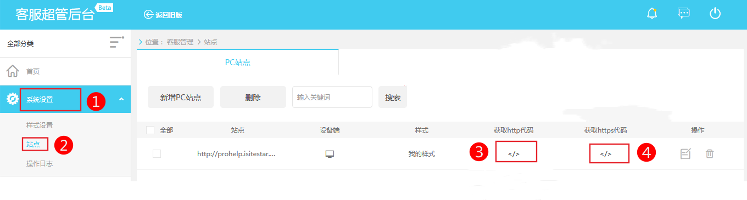Toggle the 全部 select-all checkbox

[x=150, y=130]
